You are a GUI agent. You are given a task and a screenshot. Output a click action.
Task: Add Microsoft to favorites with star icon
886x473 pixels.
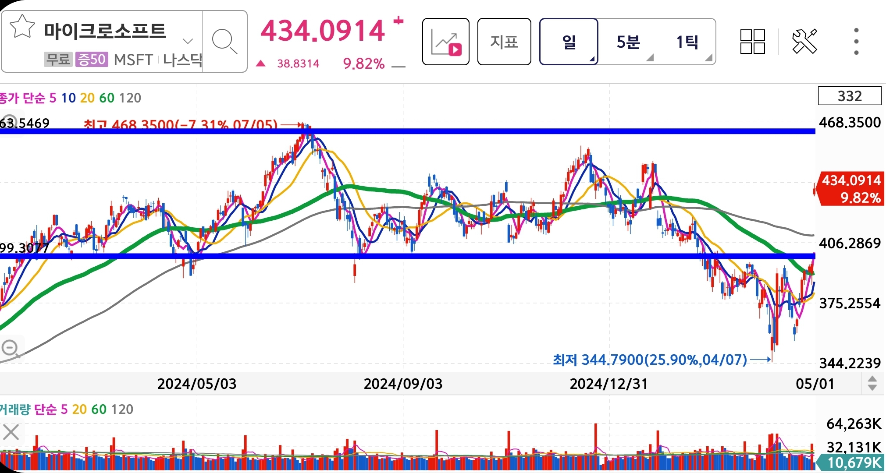(x=22, y=27)
